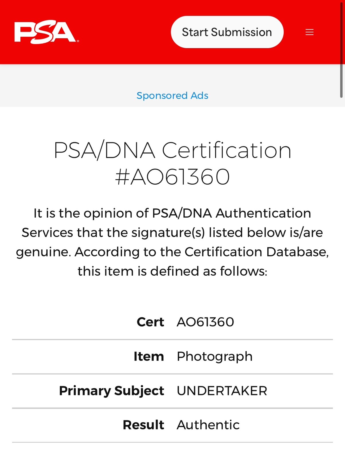Click the Result row label
Screen dimensions: 345x458
[143, 425]
